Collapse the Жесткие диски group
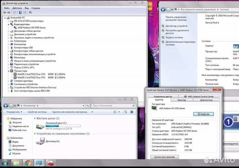Image resolution: width=239 pixels, height=168 pixels. (35, 118)
